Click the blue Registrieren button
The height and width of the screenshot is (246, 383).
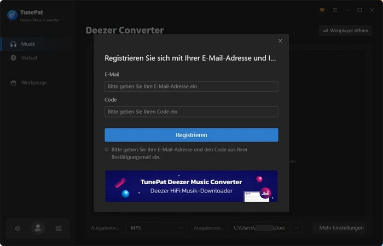[x=191, y=135]
